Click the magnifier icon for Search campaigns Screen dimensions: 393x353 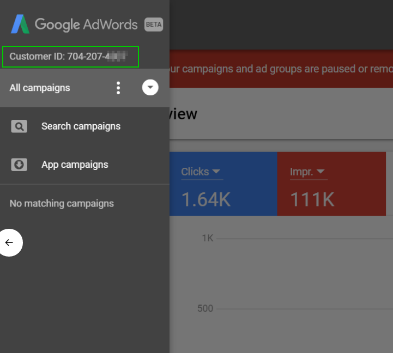coord(19,126)
